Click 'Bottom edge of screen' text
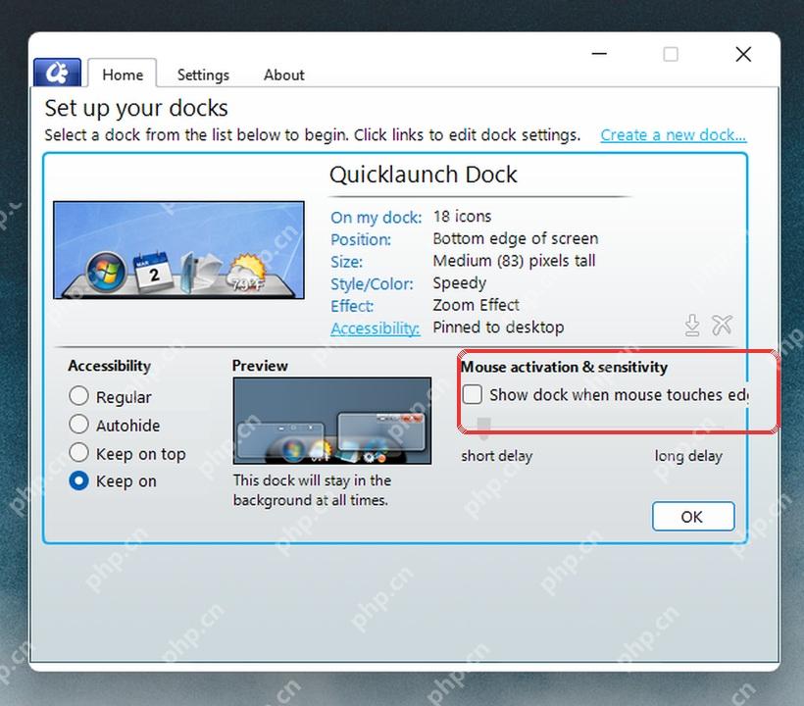804x706 pixels. 516,238
